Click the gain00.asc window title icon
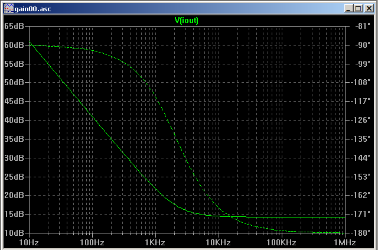Image resolution: width=378 pixels, height=250 pixels. [x=9, y=9]
